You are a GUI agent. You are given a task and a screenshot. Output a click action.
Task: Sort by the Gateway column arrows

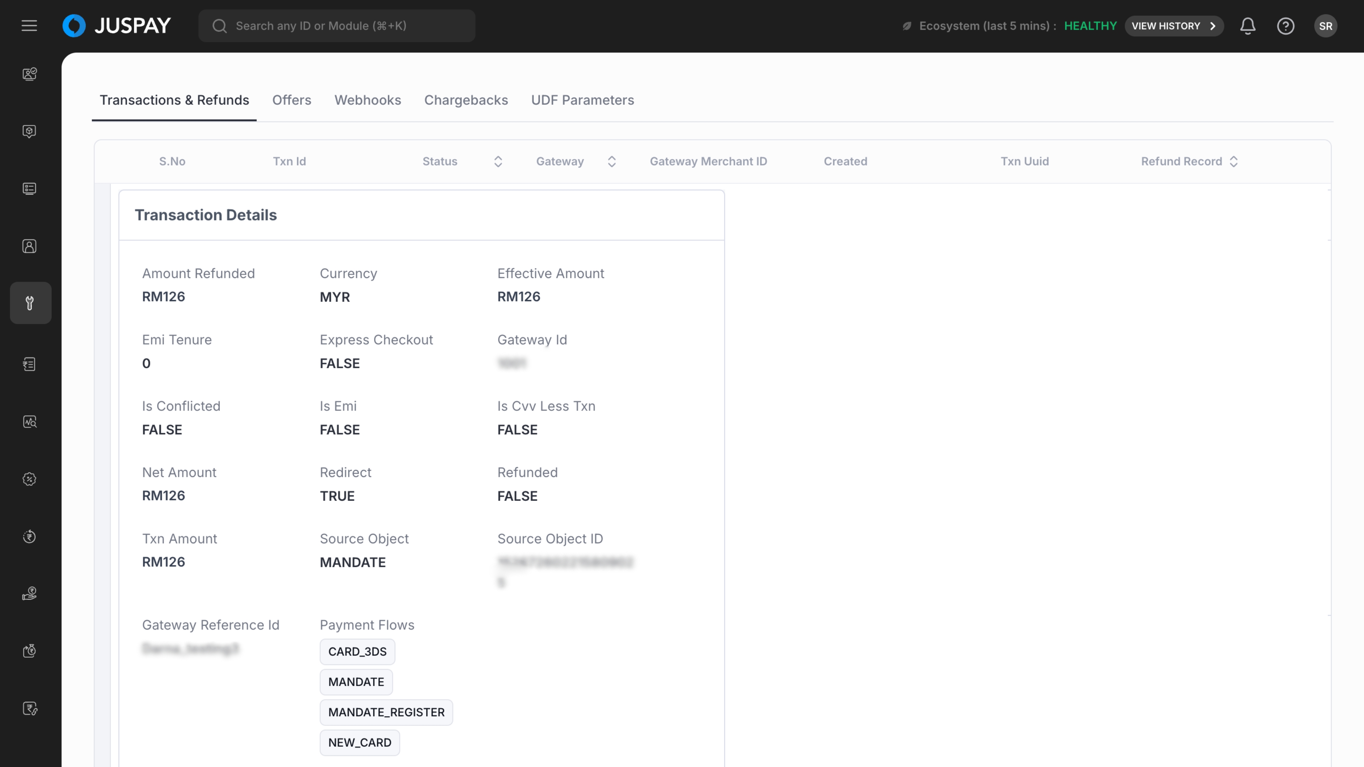(612, 162)
